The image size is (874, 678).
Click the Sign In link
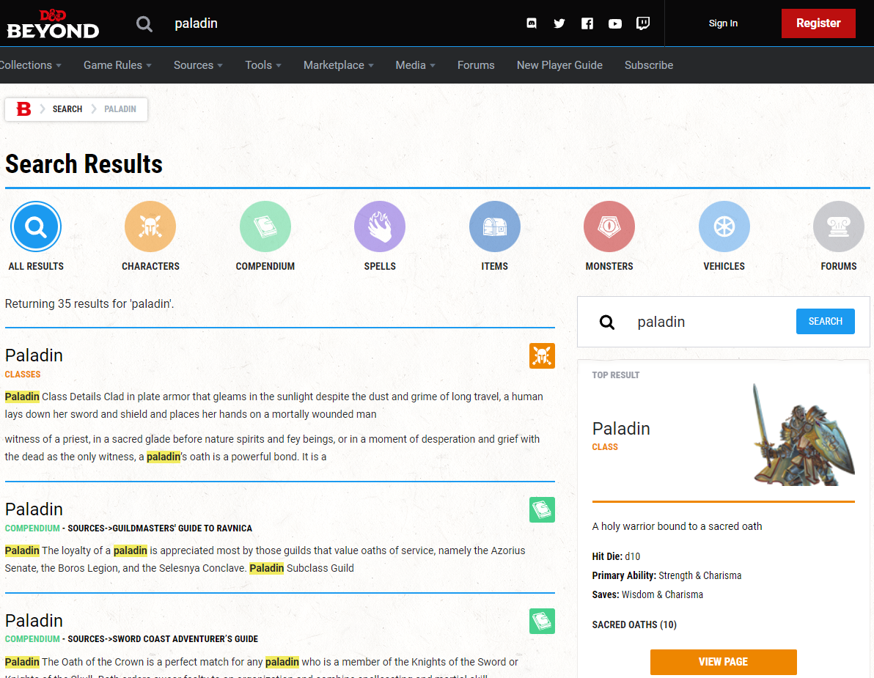click(723, 23)
